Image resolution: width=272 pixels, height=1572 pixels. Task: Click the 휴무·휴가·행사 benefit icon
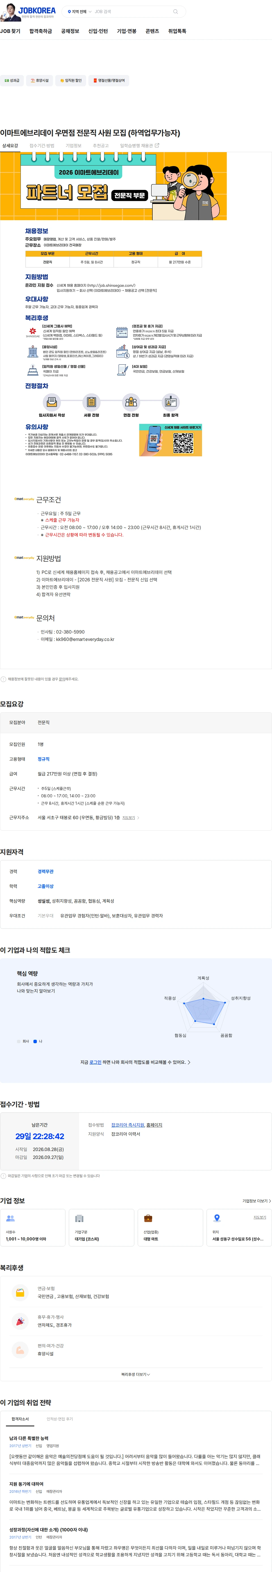click(x=20, y=1321)
